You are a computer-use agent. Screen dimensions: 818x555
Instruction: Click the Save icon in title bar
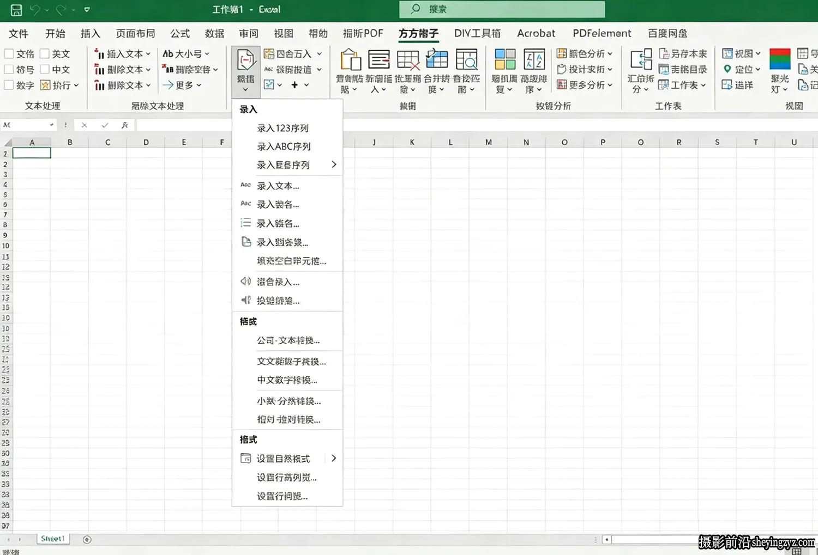(16, 9)
